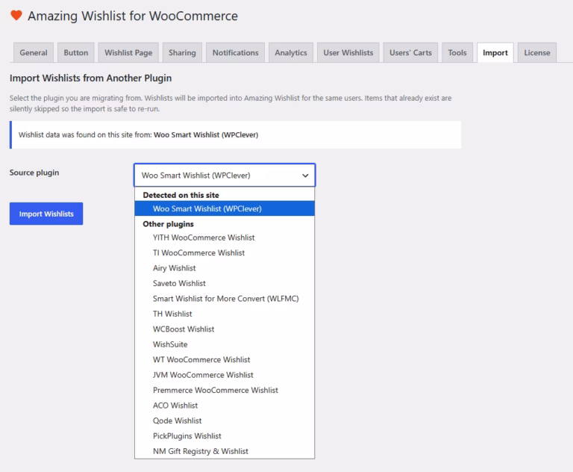Open the Notifications tab
This screenshot has width=573, height=472.
point(235,53)
